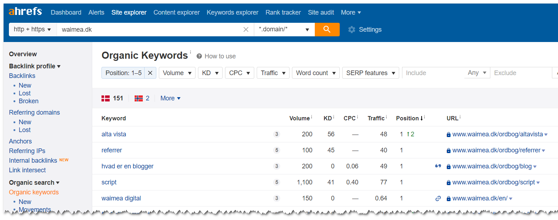The height and width of the screenshot is (220, 558).
Task: Remove the Position: 1–5 filter
Action: click(x=150, y=73)
